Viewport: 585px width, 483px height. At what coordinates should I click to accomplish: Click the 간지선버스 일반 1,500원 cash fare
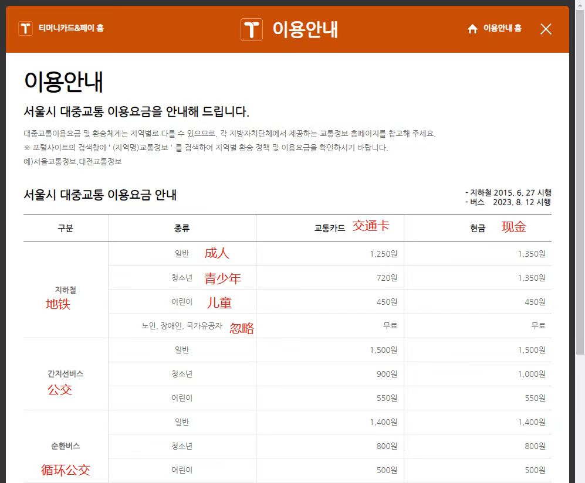[x=531, y=350]
